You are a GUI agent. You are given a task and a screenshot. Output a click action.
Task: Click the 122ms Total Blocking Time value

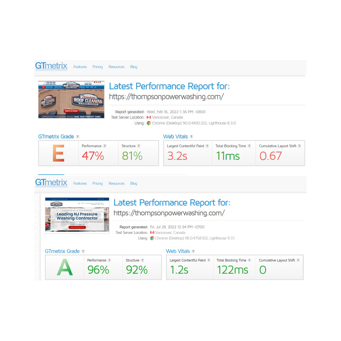[x=233, y=270]
